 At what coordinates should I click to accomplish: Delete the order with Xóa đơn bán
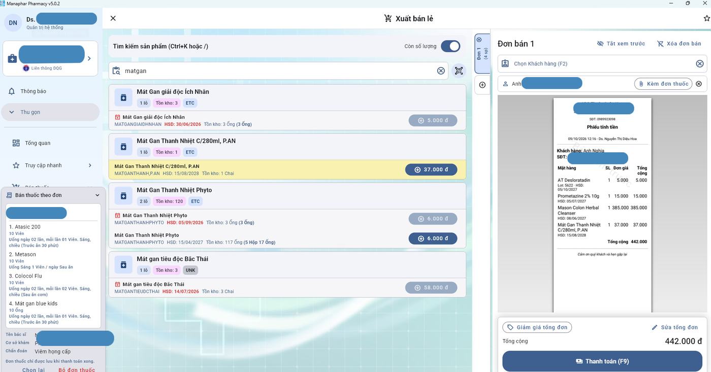(x=679, y=44)
